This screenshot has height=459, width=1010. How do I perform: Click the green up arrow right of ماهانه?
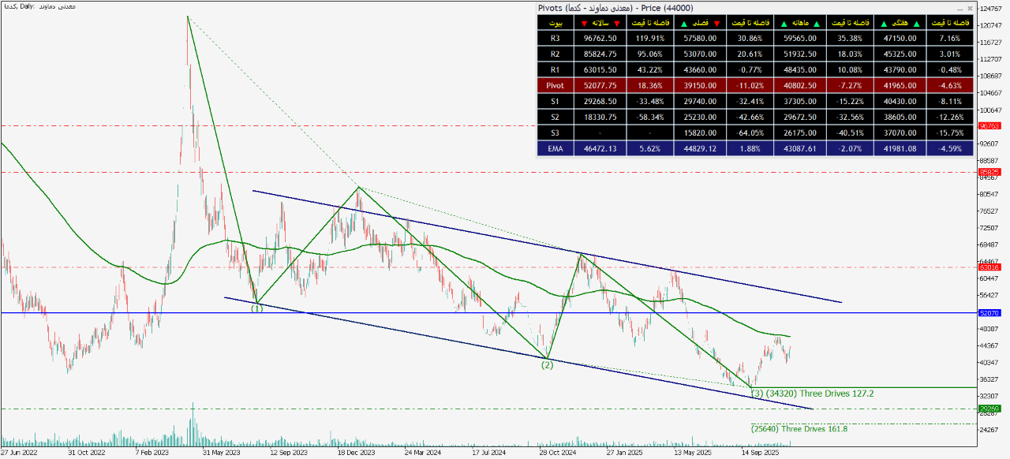click(815, 23)
